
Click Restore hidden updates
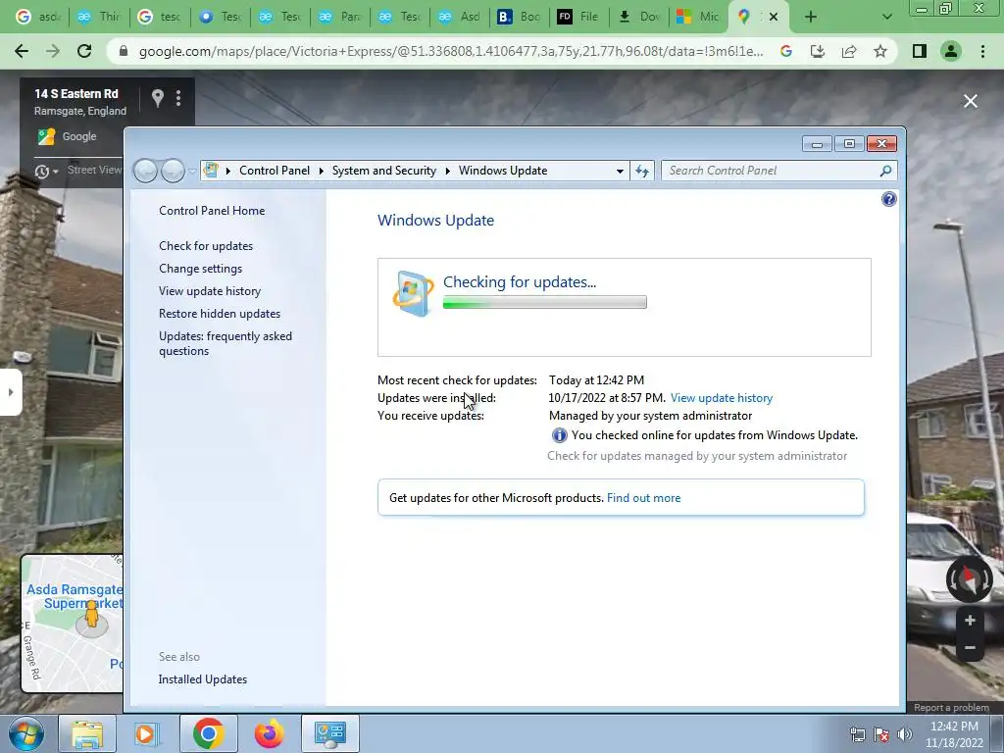[x=220, y=314]
